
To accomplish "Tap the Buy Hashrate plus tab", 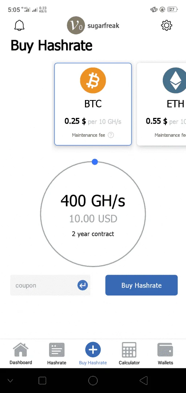I will (x=93, y=353).
